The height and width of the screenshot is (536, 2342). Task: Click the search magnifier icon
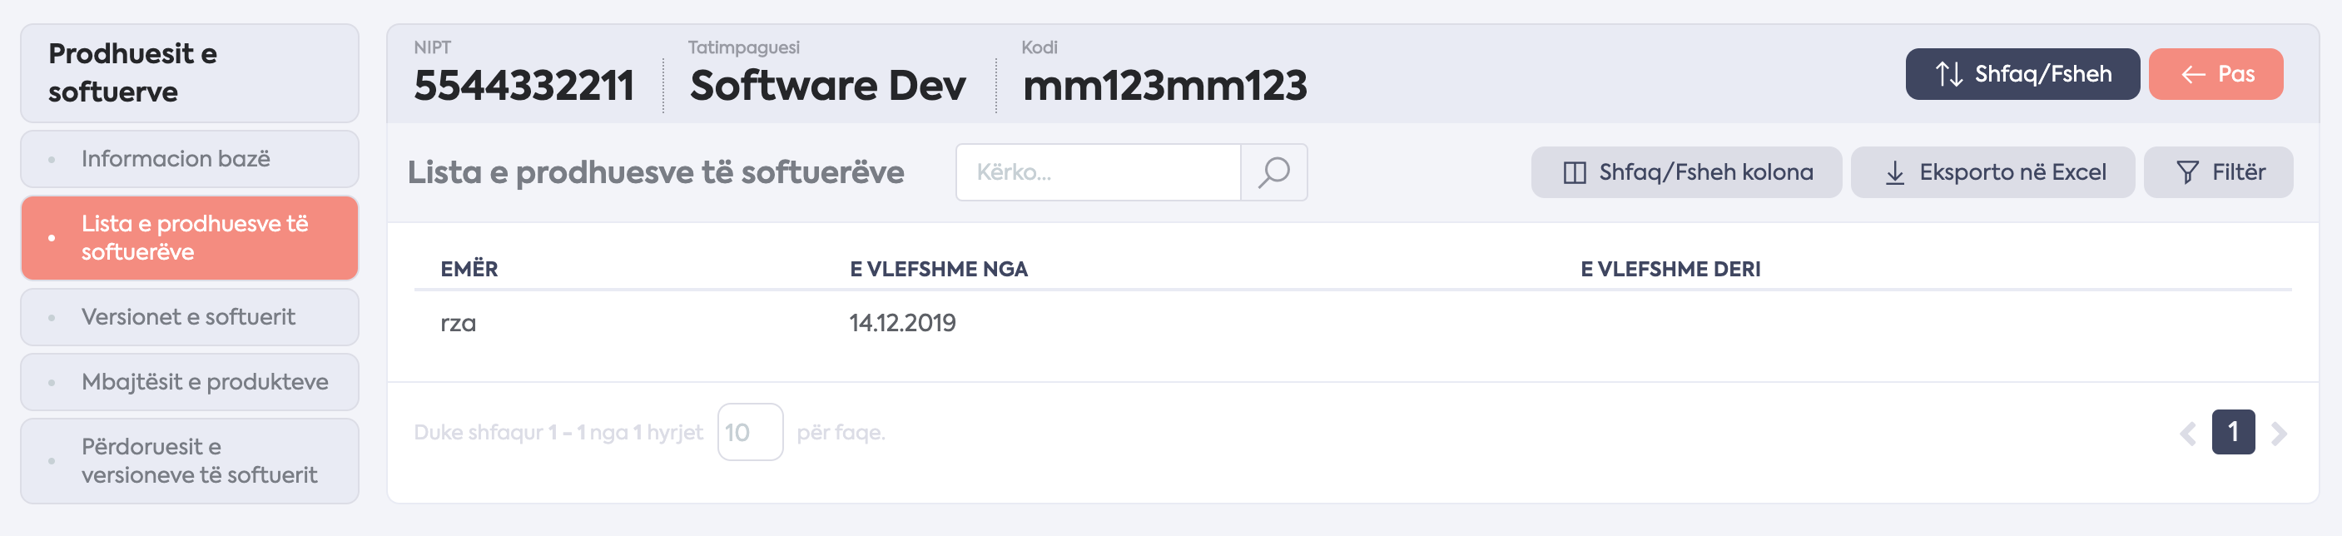click(1273, 171)
